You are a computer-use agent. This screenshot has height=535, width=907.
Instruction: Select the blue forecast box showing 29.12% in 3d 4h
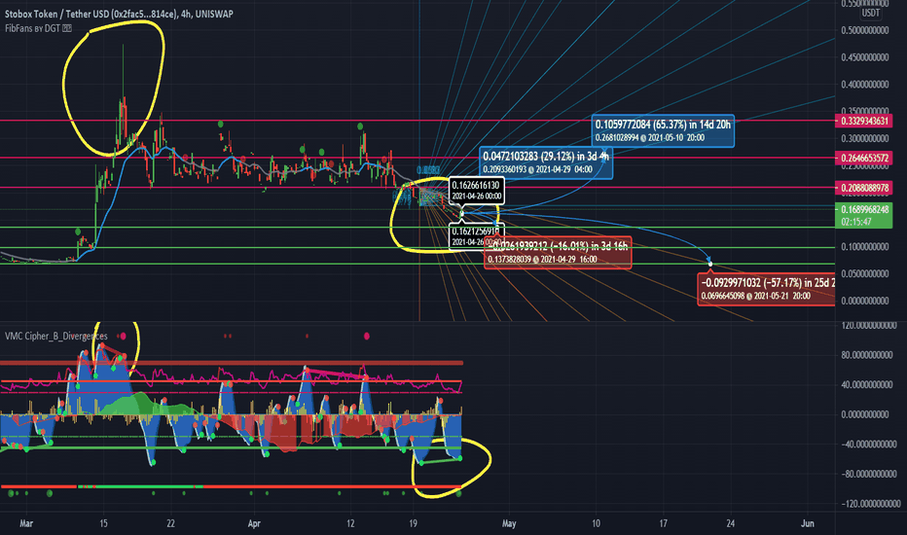point(546,162)
